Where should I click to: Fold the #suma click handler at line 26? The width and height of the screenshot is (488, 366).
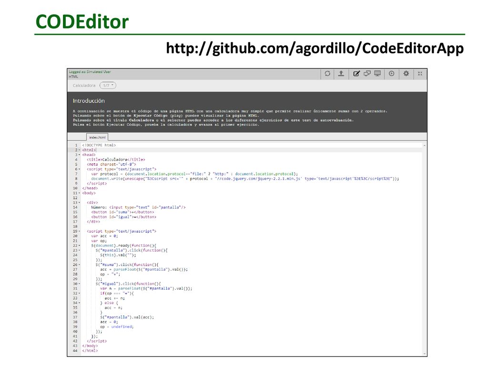(80, 265)
